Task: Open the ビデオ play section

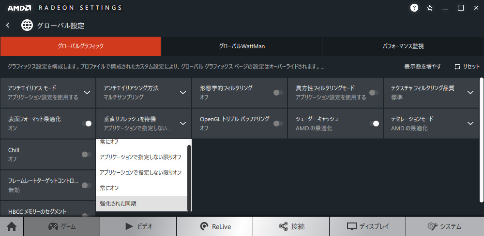Action: [x=138, y=227]
